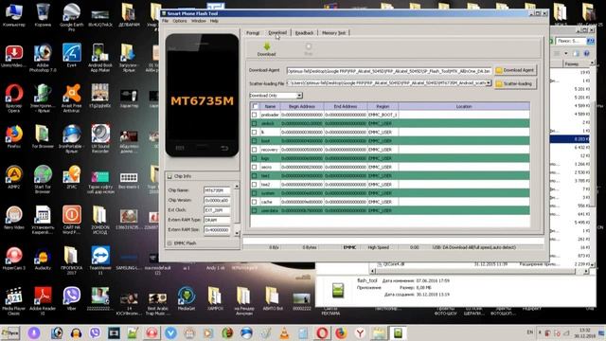
Task: Click the Download Agent folder button
Action: coord(515,70)
